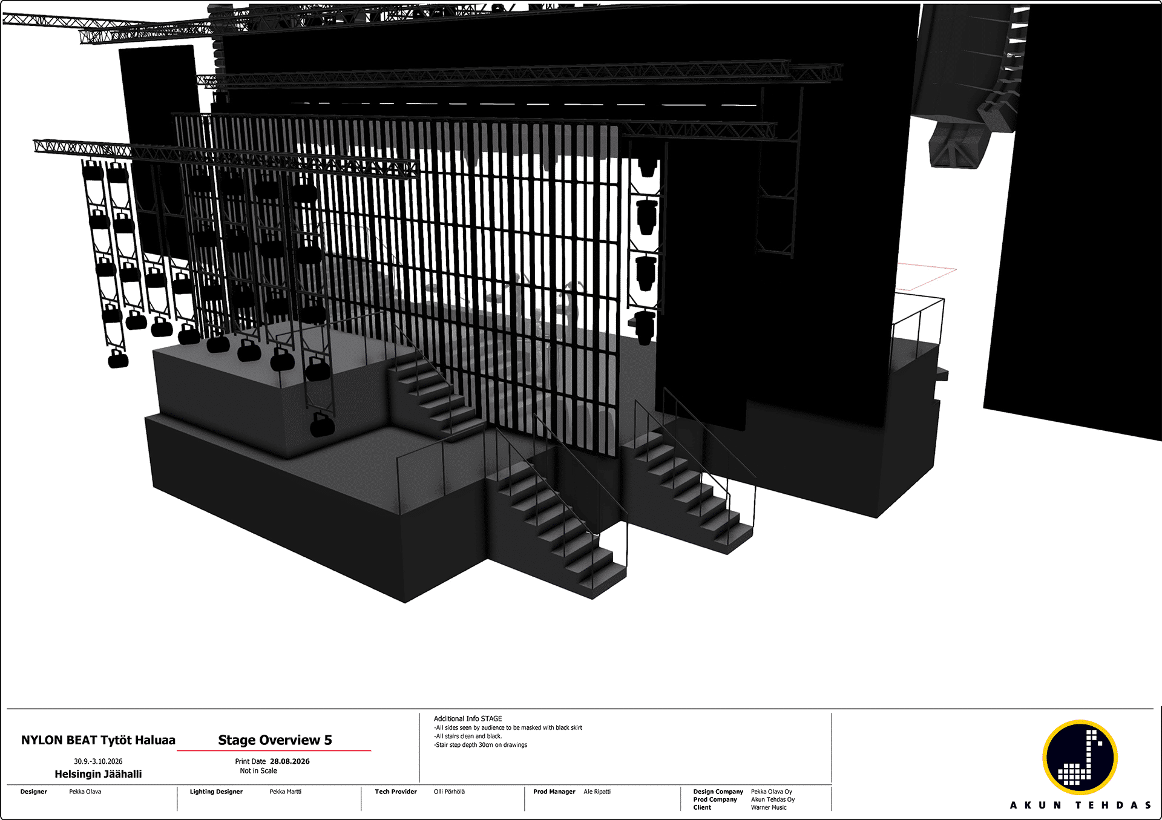
Task: Select the 'Stage Overview 5' title text
Action: 275,740
